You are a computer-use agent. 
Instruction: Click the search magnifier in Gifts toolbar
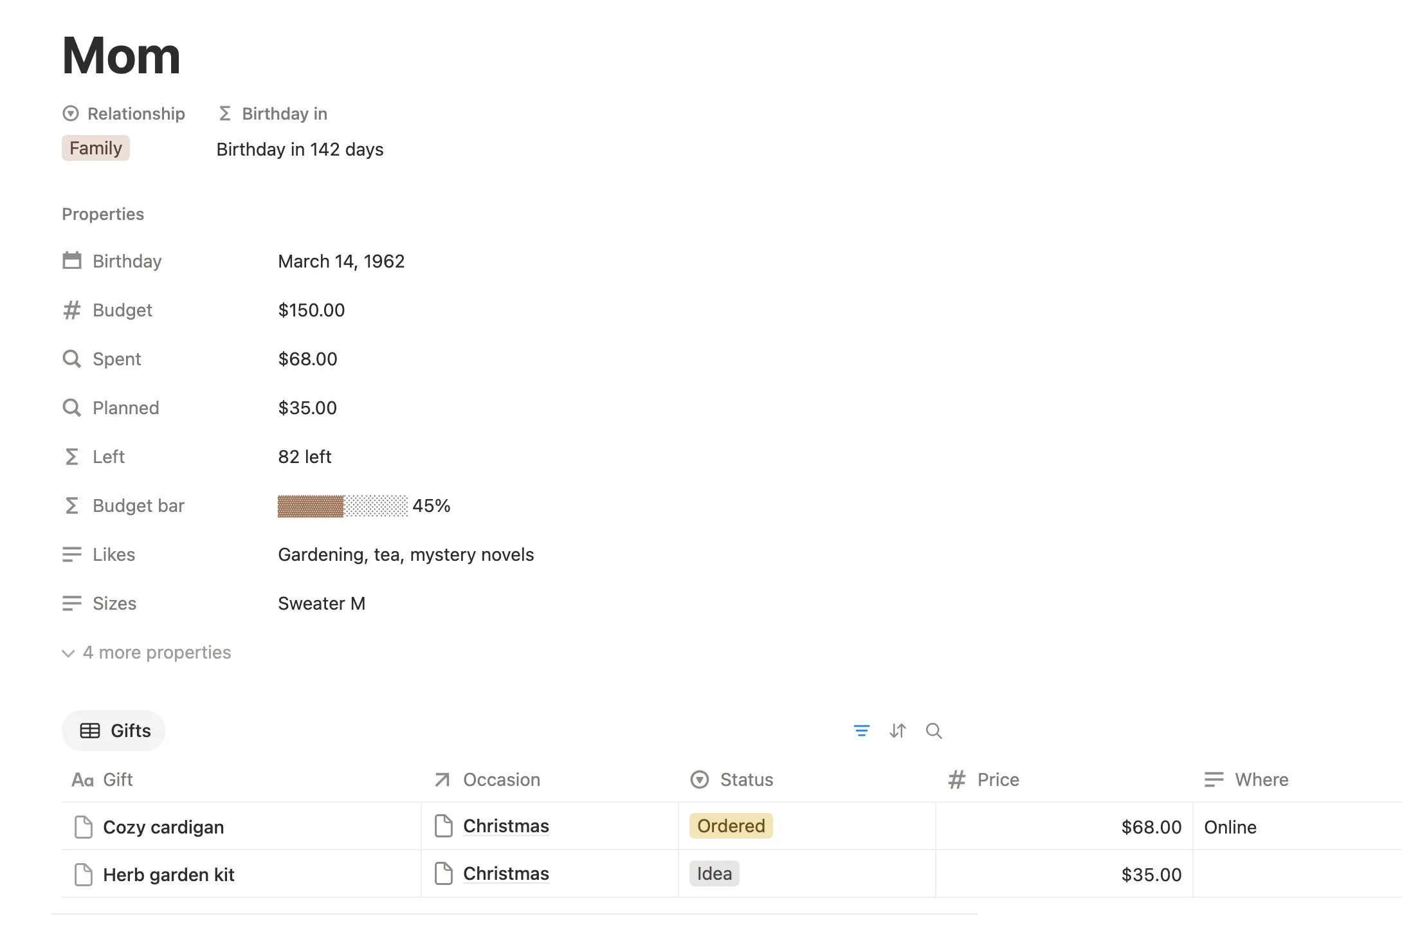coord(934,731)
